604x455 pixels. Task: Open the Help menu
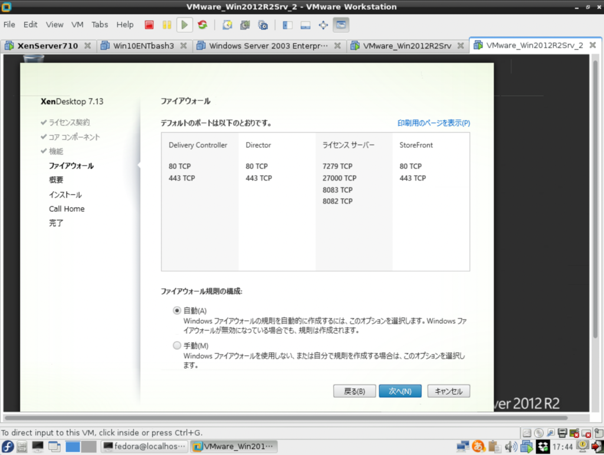tap(125, 25)
